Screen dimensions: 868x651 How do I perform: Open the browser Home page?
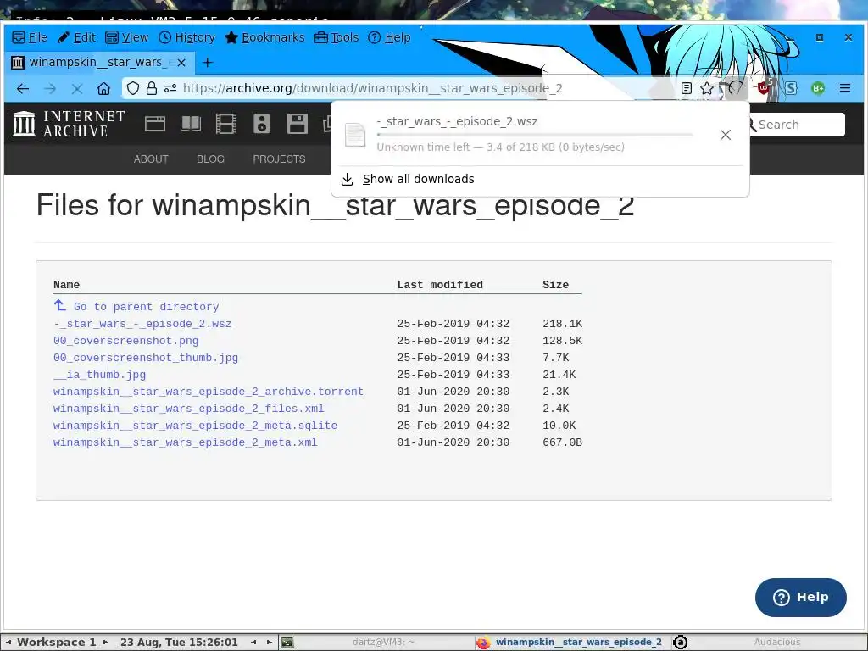(x=103, y=88)
